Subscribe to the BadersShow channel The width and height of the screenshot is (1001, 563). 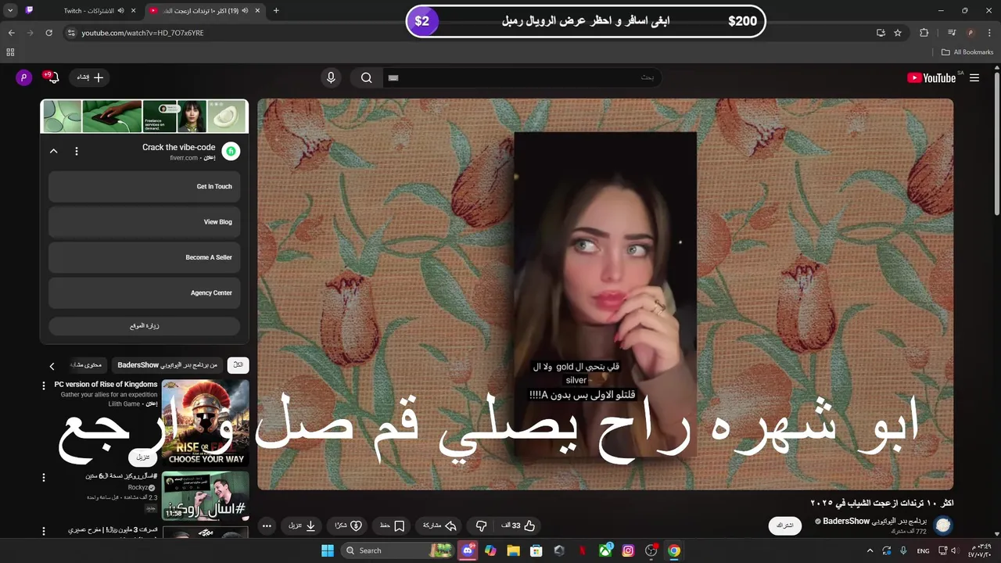pos(785,525)
